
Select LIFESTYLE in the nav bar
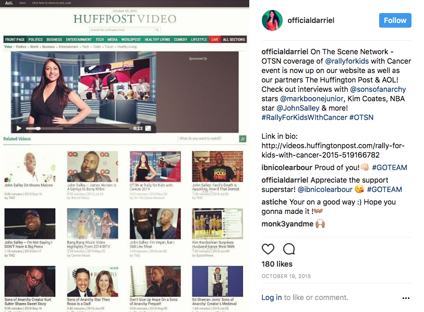[199, 40]
